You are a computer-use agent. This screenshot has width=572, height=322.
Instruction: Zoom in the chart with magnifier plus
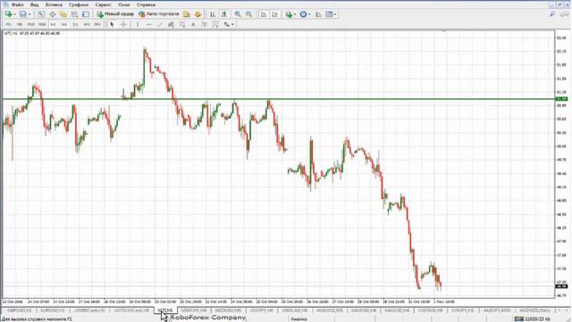(238, 14)
